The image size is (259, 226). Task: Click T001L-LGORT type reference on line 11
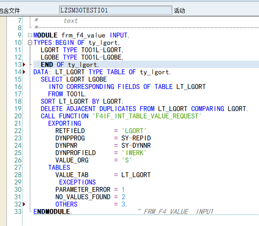[102, 50]
